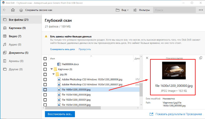Close the preview panel with X
This screenshot has height=119, width=205.
[x=147, y=58]
